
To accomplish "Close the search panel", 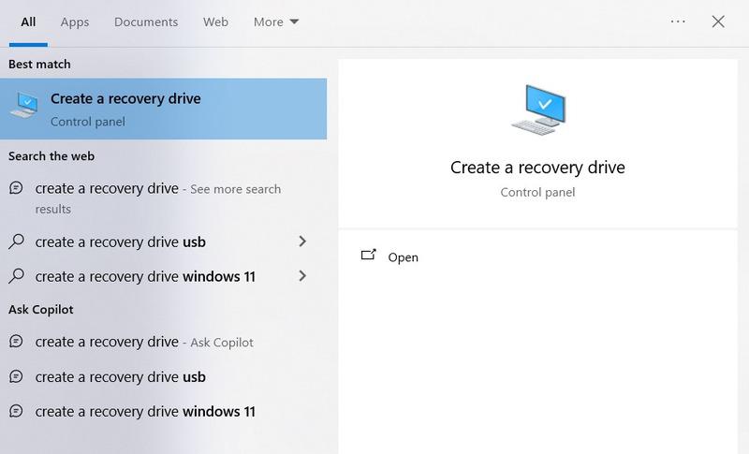I will (x=718, y=22).
